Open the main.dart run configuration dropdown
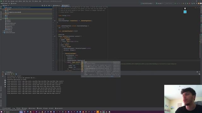Image resolution: width=202 pixels, height=113 pixels. (x=159, y=3)
